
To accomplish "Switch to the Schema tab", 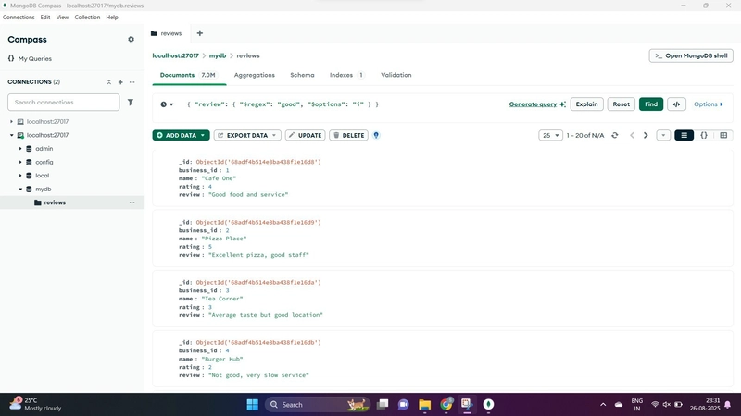I will click(302, 75).
